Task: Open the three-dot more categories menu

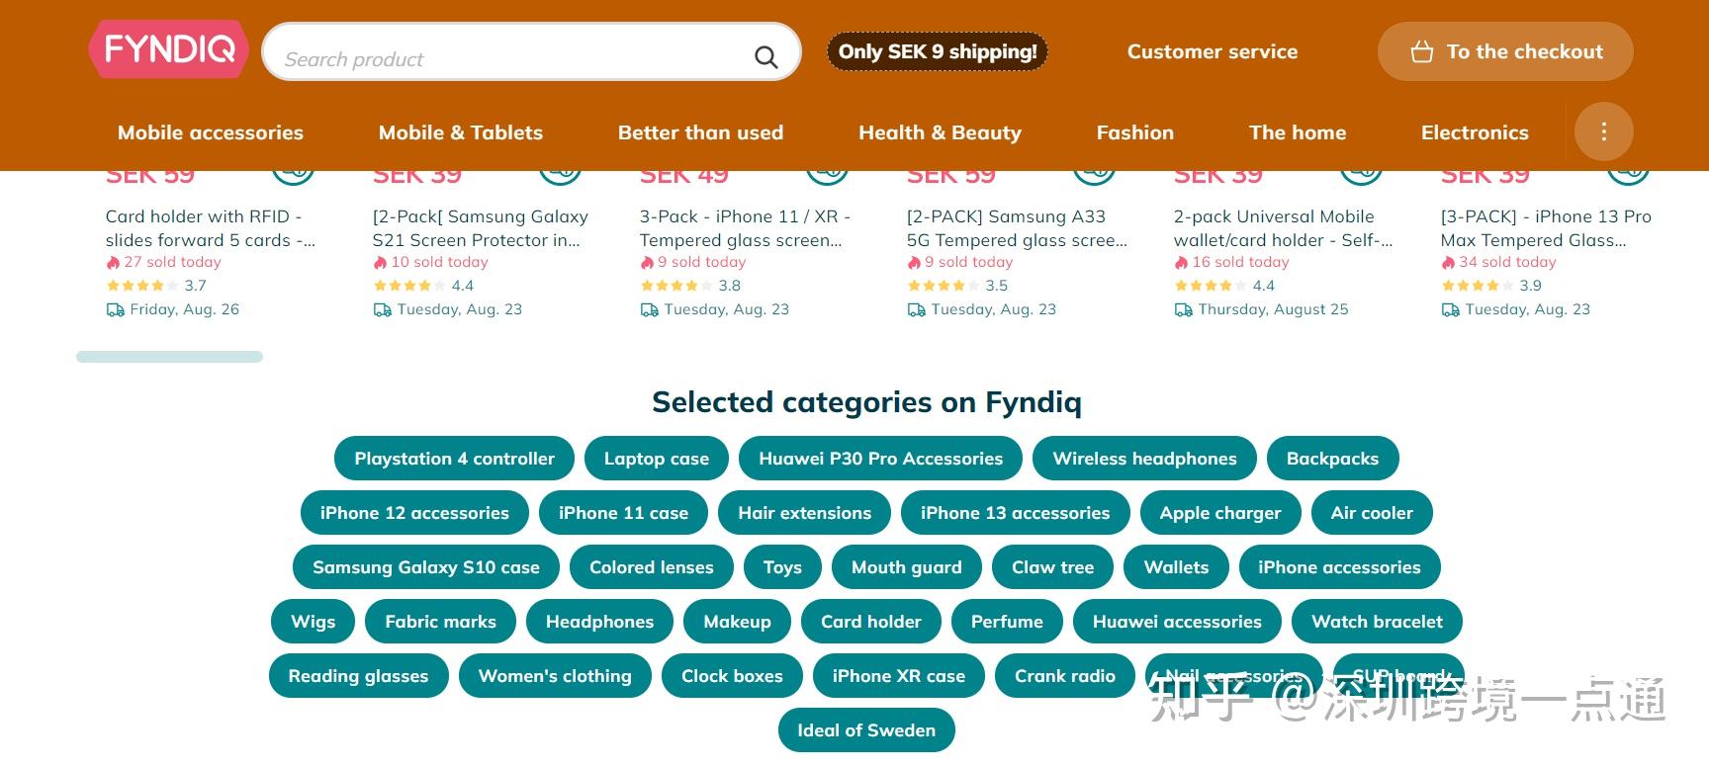Action: tap(1603, 131)
